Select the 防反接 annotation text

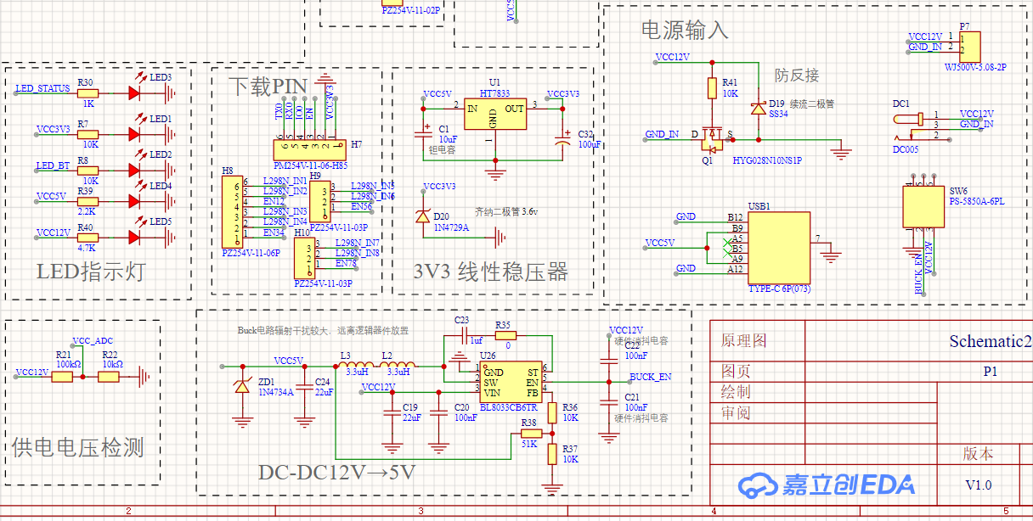pyautogui.click(x=797, y=76)
